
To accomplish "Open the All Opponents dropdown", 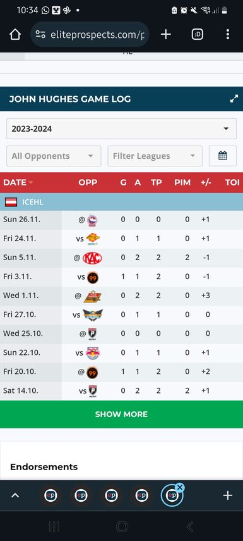I will tap(54, 156).
